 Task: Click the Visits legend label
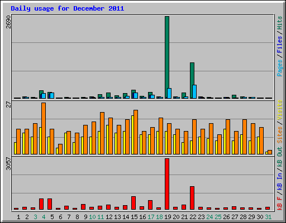280,110
